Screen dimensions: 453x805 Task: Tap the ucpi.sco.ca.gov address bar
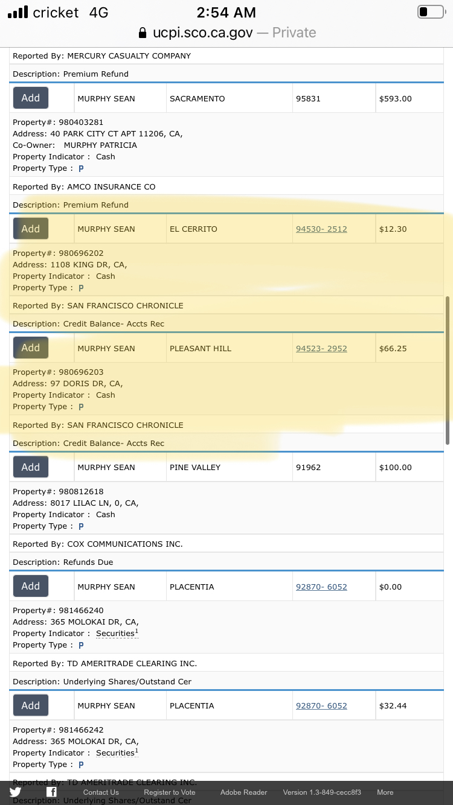pyautogui.click(x=227, y=33)
